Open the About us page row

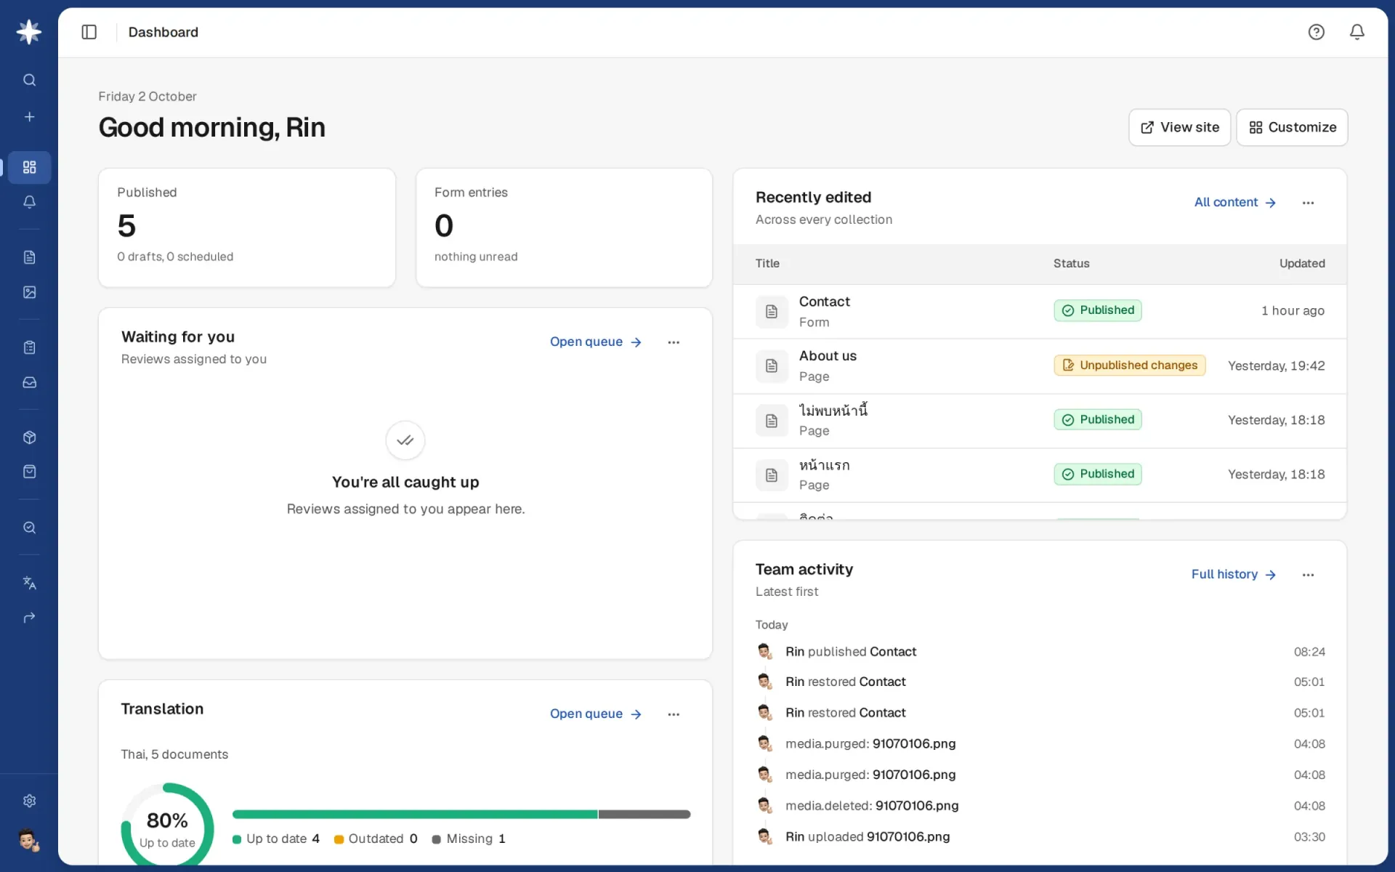pyautogui.click(x=1040, y=366)
